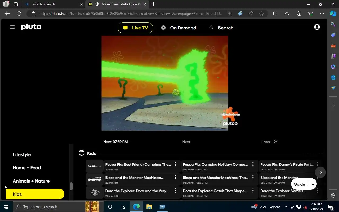
Task: Open Edge Settings and more menu
Action: pyautogui.click(x=322, y=14)
